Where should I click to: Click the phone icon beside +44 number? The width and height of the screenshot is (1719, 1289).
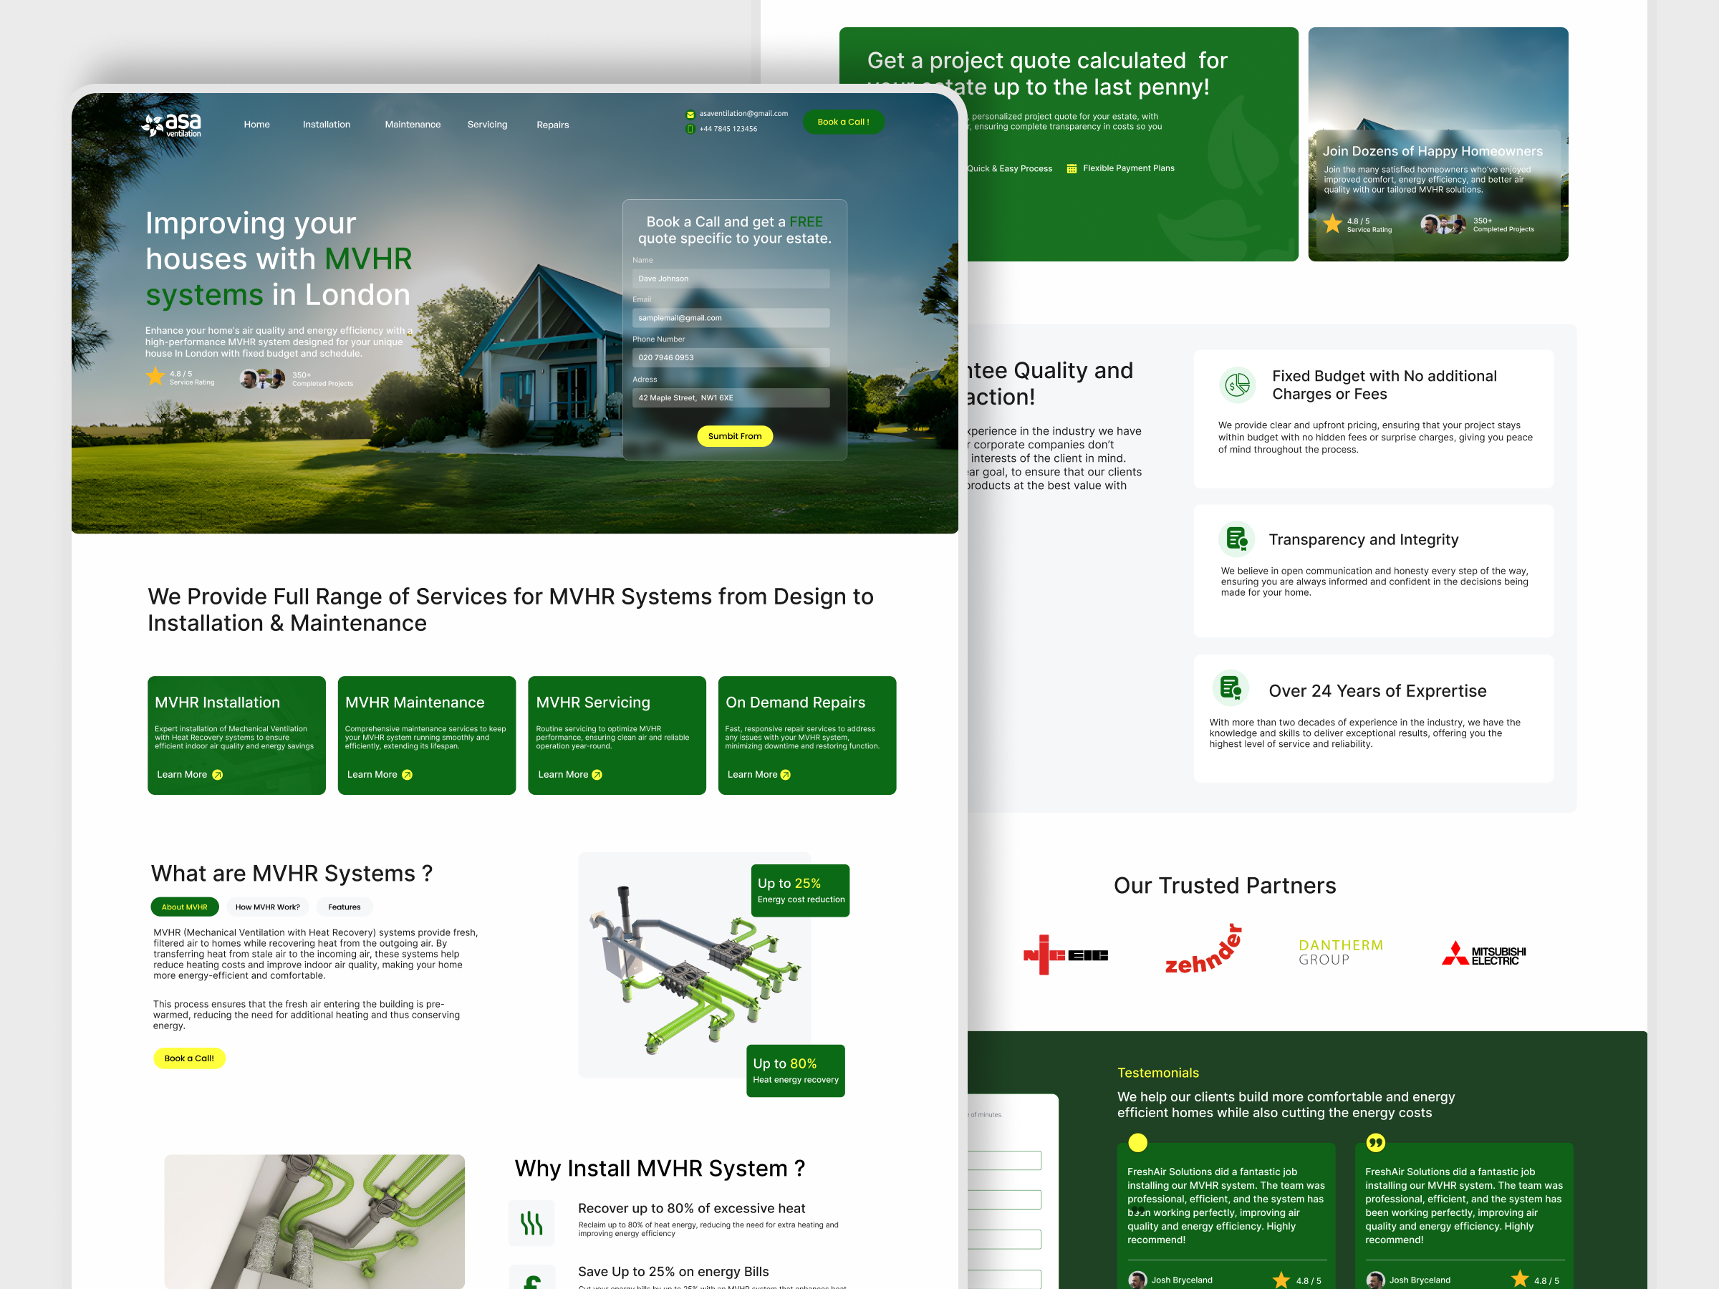pos(690,129)
